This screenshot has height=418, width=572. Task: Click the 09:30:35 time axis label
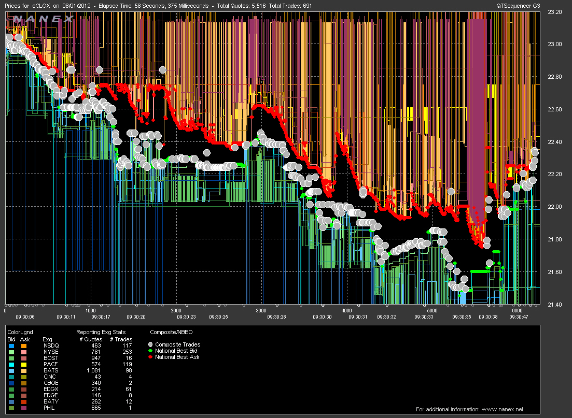coord(462,316)
